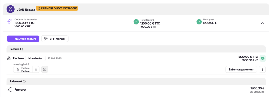Viewport: 272px width, 97px height.
Task: Click the euro icon in the Paiement row
Action: pyautogui.click(x=10, y=90)
